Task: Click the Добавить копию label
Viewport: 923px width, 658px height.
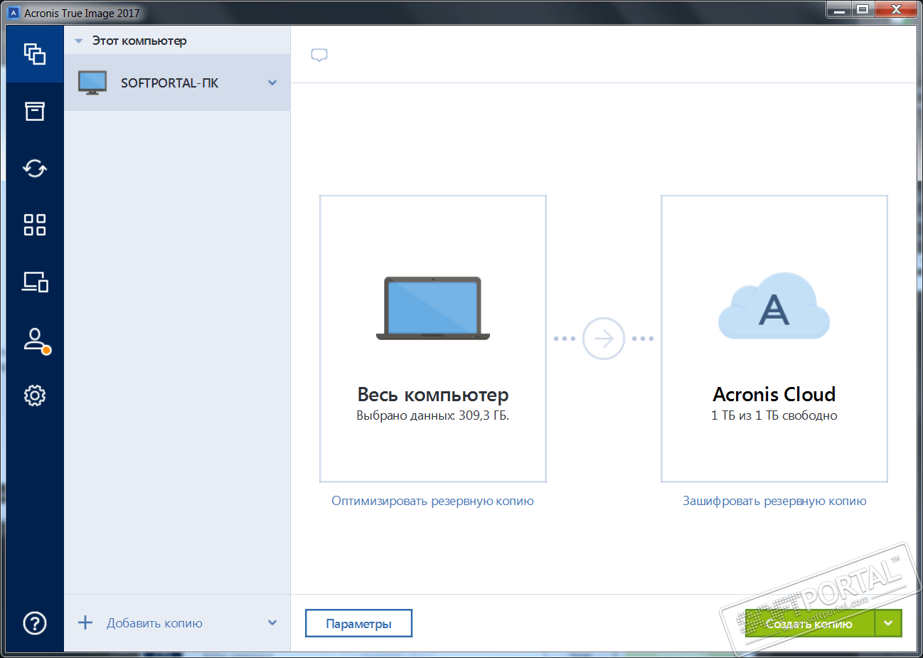Action: tap(154, 623)
